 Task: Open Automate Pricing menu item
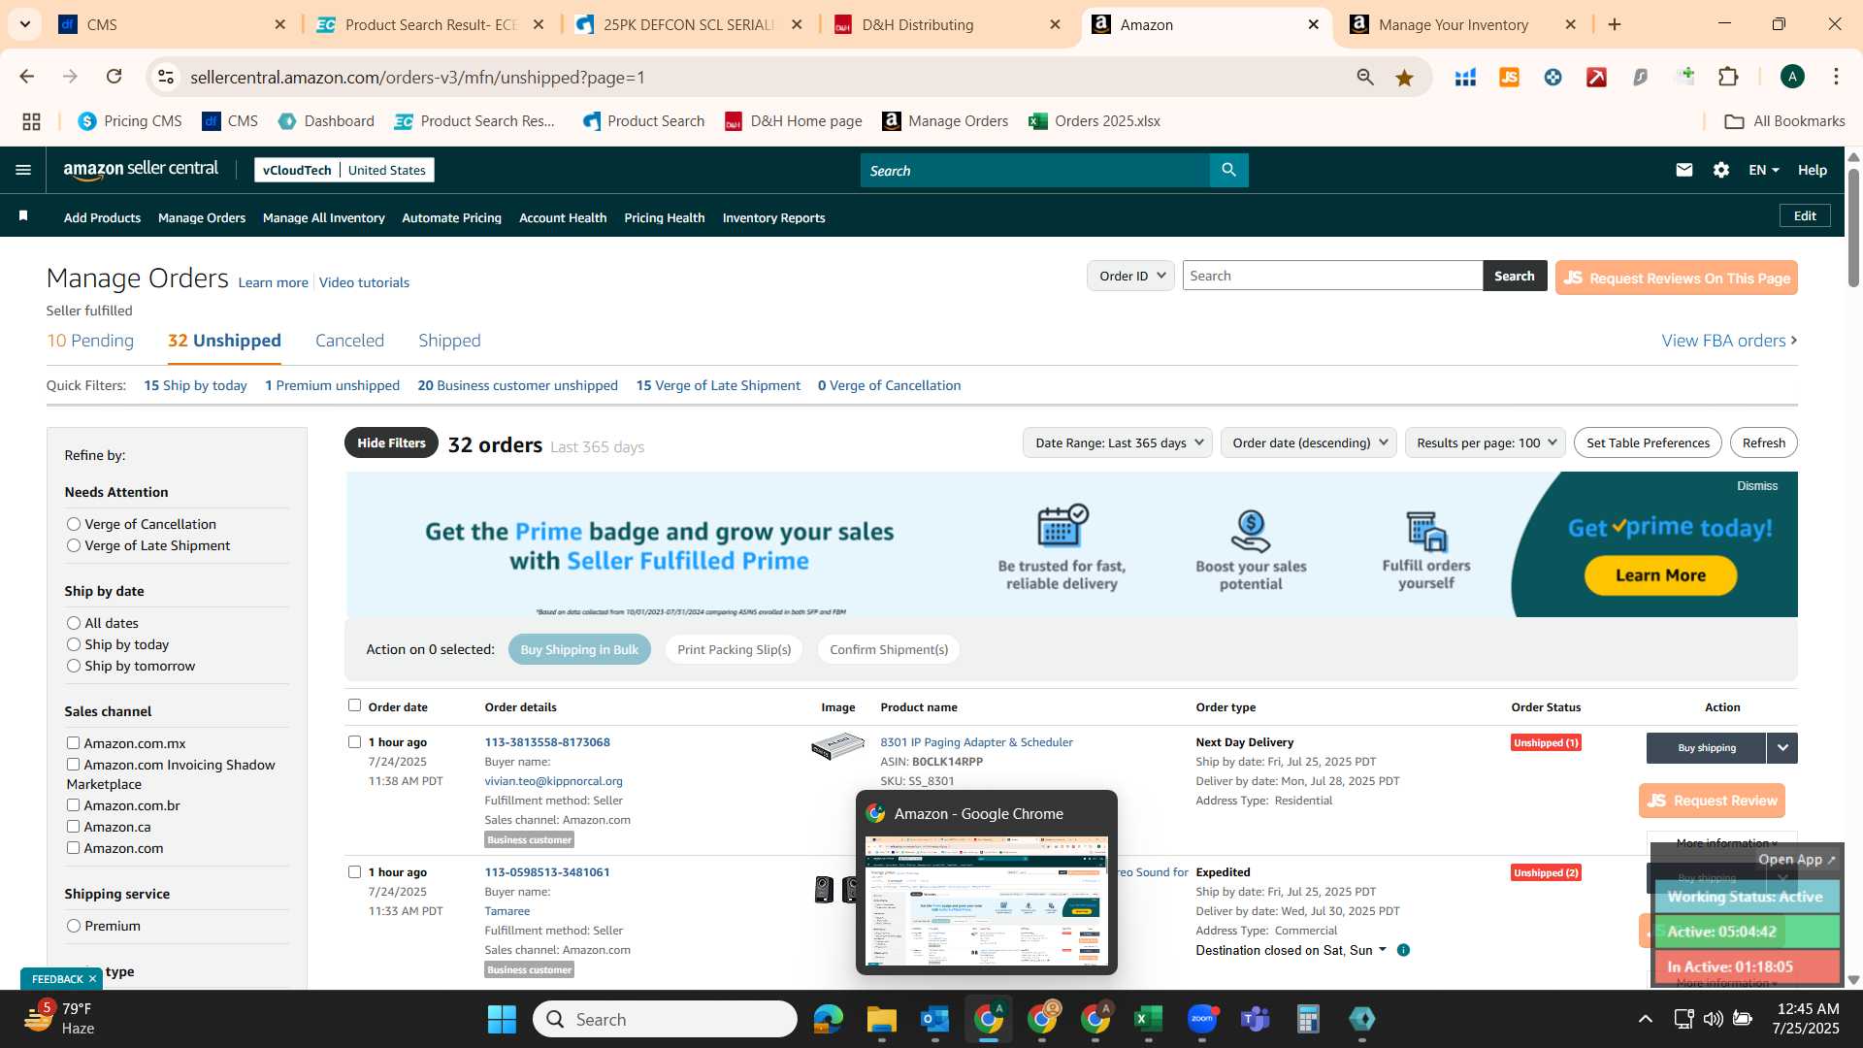[451, 217]
